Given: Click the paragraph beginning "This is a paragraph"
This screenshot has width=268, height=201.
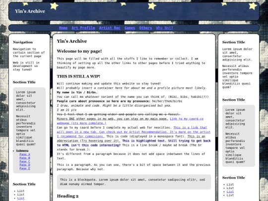Looking at the screenshot, I should (x=134, y=167).
